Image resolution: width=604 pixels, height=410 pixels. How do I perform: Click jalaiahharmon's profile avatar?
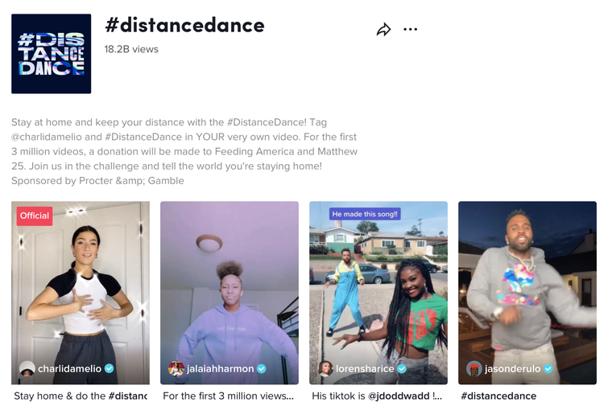pyautogui.click(x=176, y=368)
